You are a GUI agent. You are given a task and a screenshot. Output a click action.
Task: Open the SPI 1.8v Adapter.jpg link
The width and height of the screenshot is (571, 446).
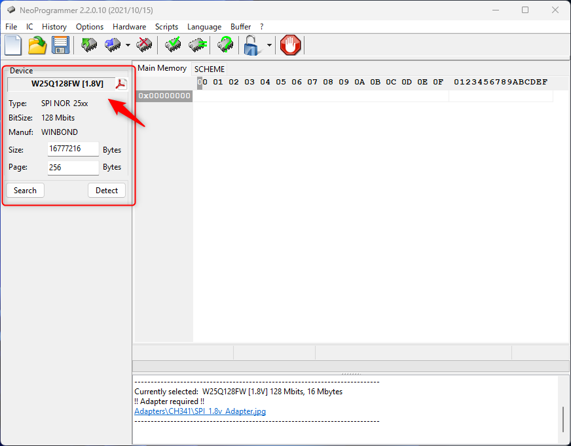200,411
